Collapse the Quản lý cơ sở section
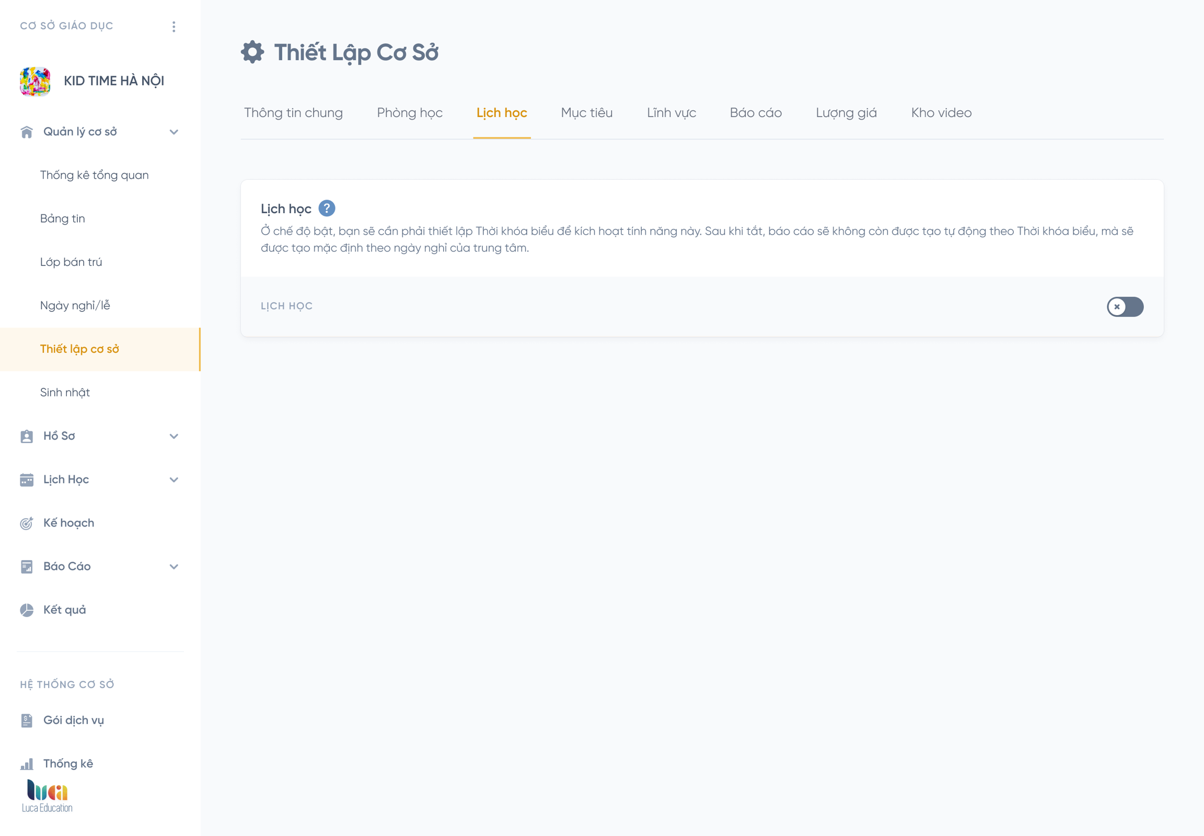This screenshot has height=836, width=1204. (174, 132)
